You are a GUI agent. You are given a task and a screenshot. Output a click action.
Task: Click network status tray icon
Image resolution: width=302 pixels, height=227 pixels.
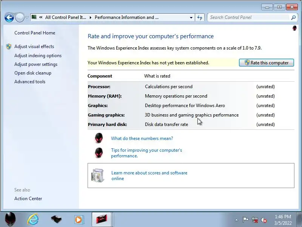point(255,220)
